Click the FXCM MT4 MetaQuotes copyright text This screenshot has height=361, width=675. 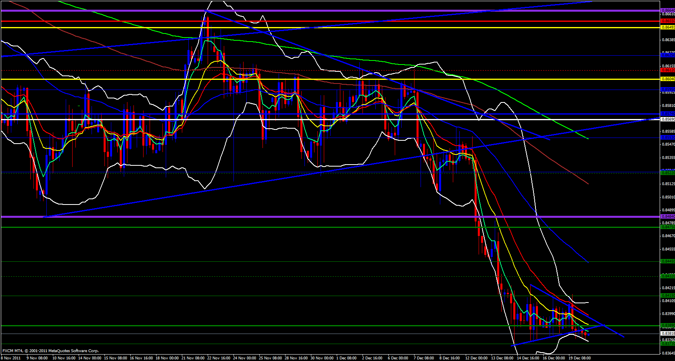(x=50, y=351)
